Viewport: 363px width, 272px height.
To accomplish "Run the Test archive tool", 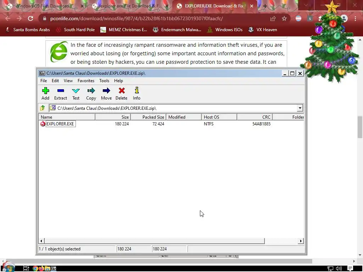I will pyautogui.click(x=76, y=93).
